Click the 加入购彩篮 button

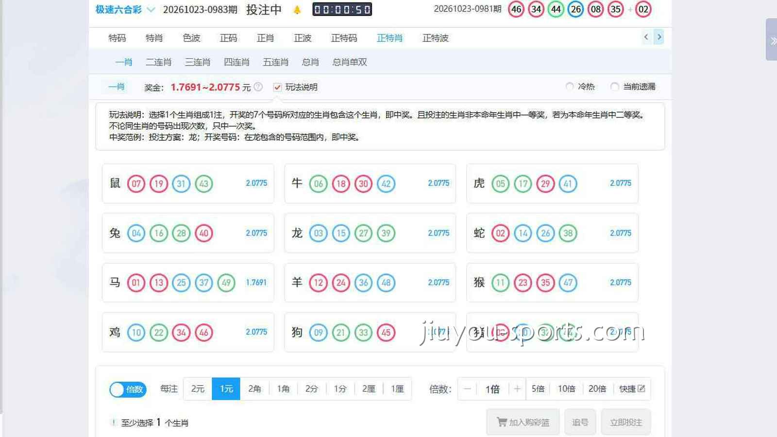523,422
